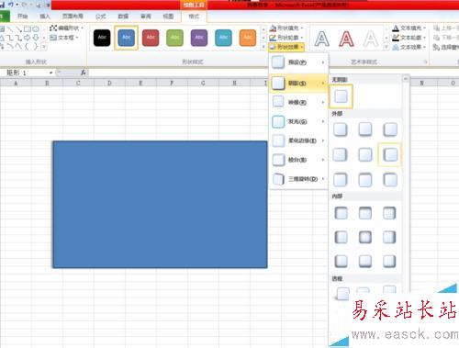Image resolution: width=459 pixels, height=348 pixels.
Task: Pick the rectangle shape in shapes gallery
Action: point(28,29)
